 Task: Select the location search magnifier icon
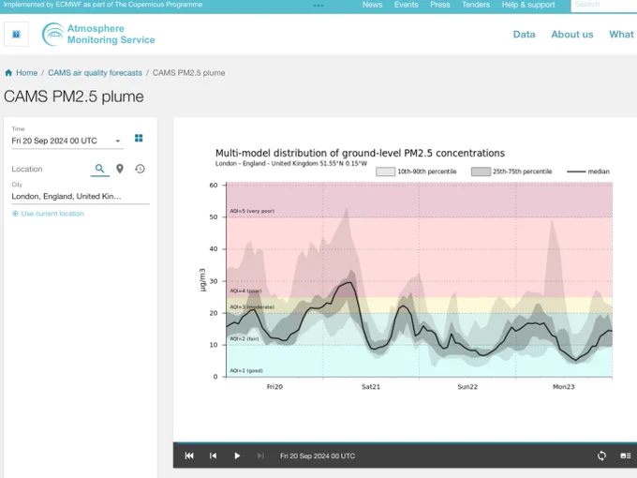(99, 169)
